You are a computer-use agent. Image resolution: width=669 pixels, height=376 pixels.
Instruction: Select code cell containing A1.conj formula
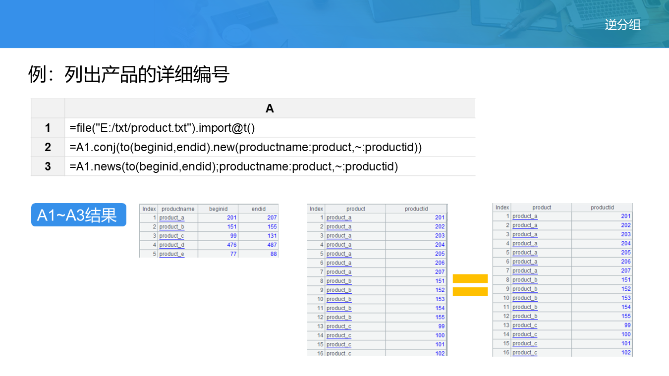[x=270, y=147]
